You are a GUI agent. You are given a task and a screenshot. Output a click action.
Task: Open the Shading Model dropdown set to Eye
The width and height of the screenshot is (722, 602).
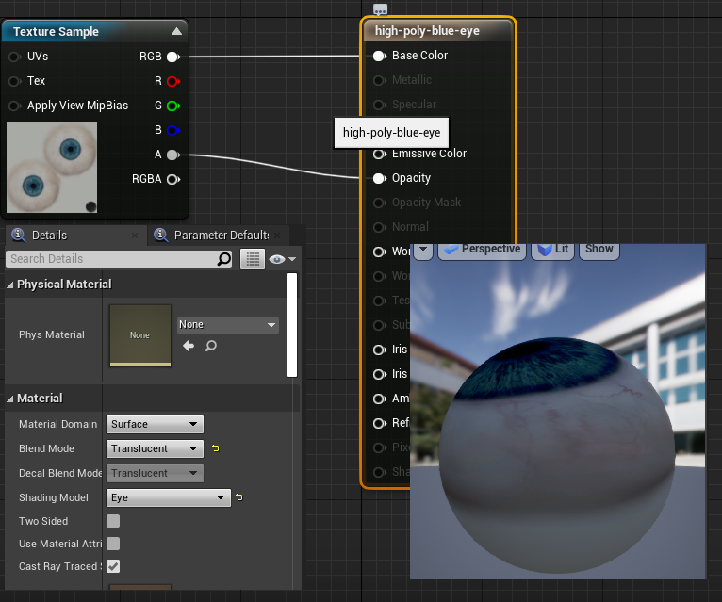[168, 497]
